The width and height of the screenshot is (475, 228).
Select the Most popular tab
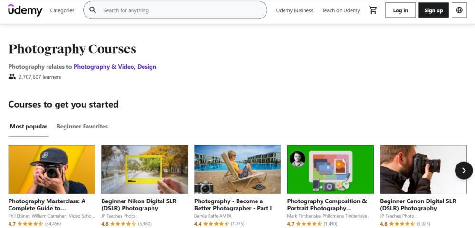point(28,127)
